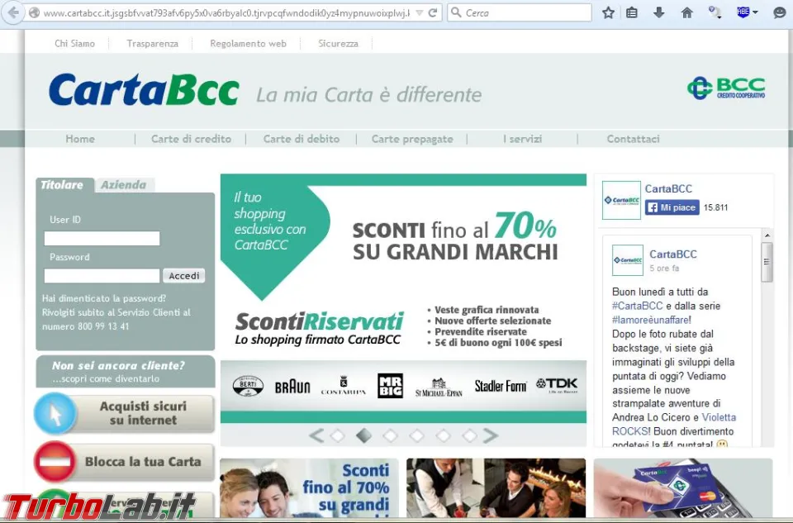This screenshot has width=793, height=523.
Task: Select the first carousel slide diamond
Action: click(x=337, y=435)
